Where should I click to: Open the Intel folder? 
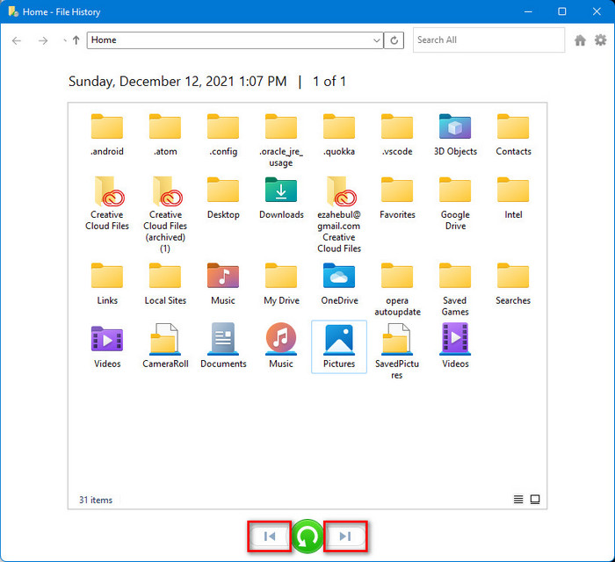coord(513,198)
